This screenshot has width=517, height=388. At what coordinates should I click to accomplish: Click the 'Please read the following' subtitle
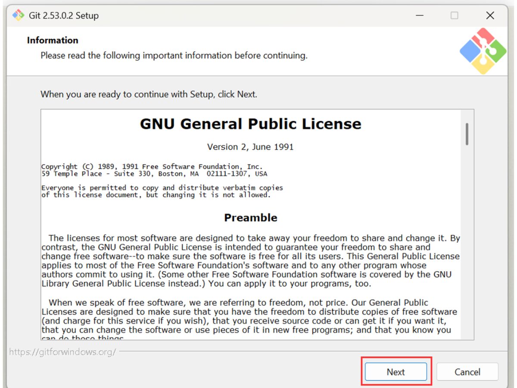(174, 56)
